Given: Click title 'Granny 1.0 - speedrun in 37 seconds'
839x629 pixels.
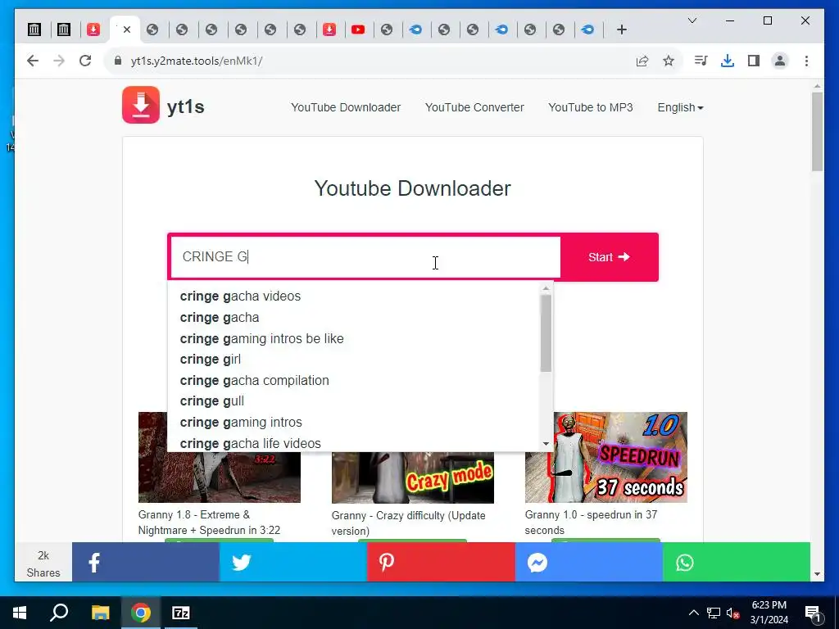Looking at the screenshot, I should point(591,523).
